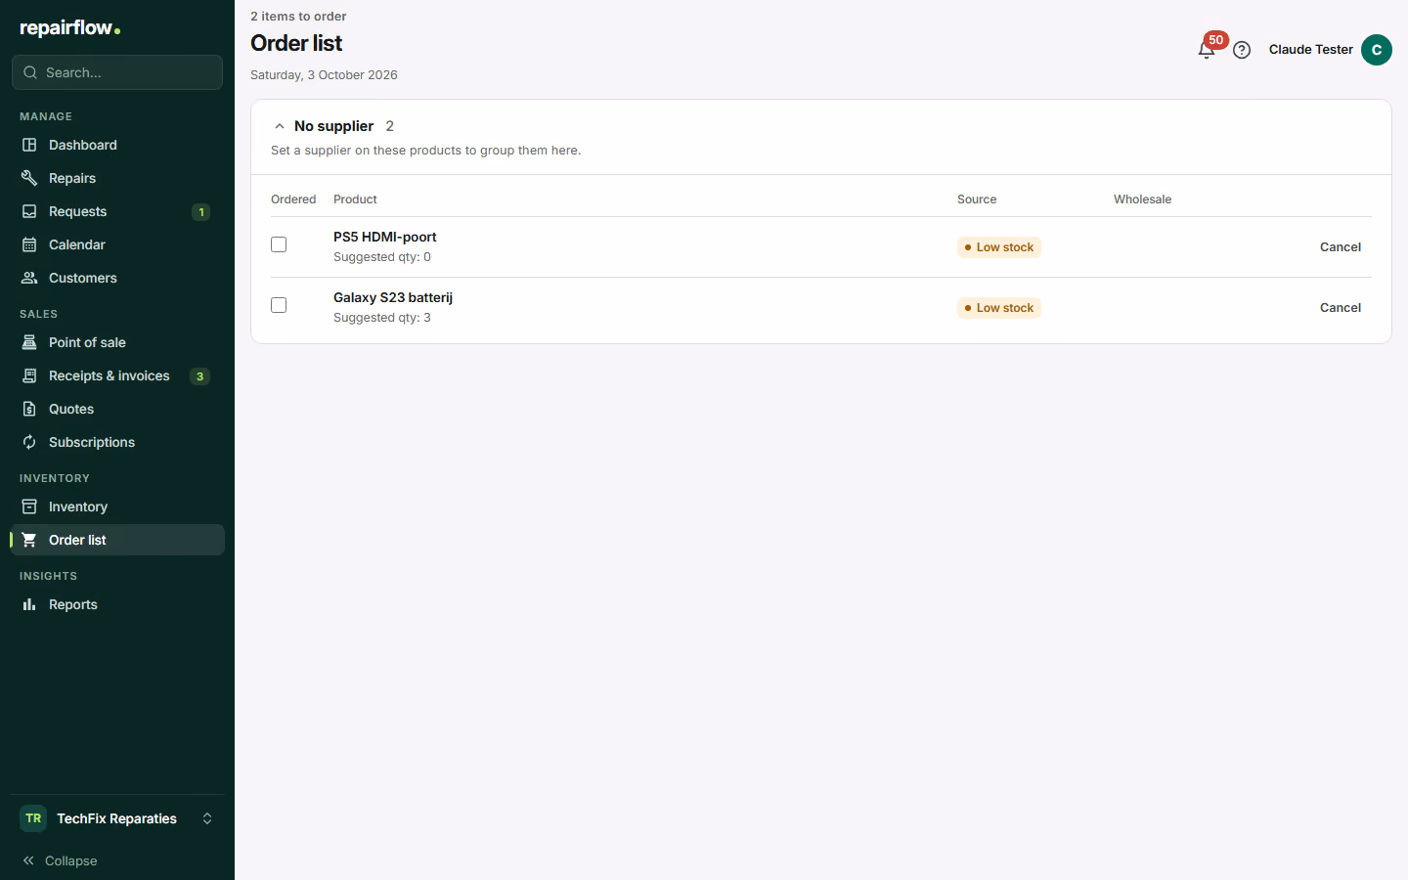
Task: Open the TechFix Reparaties workspace switcher
Action: tap(117, 818)
